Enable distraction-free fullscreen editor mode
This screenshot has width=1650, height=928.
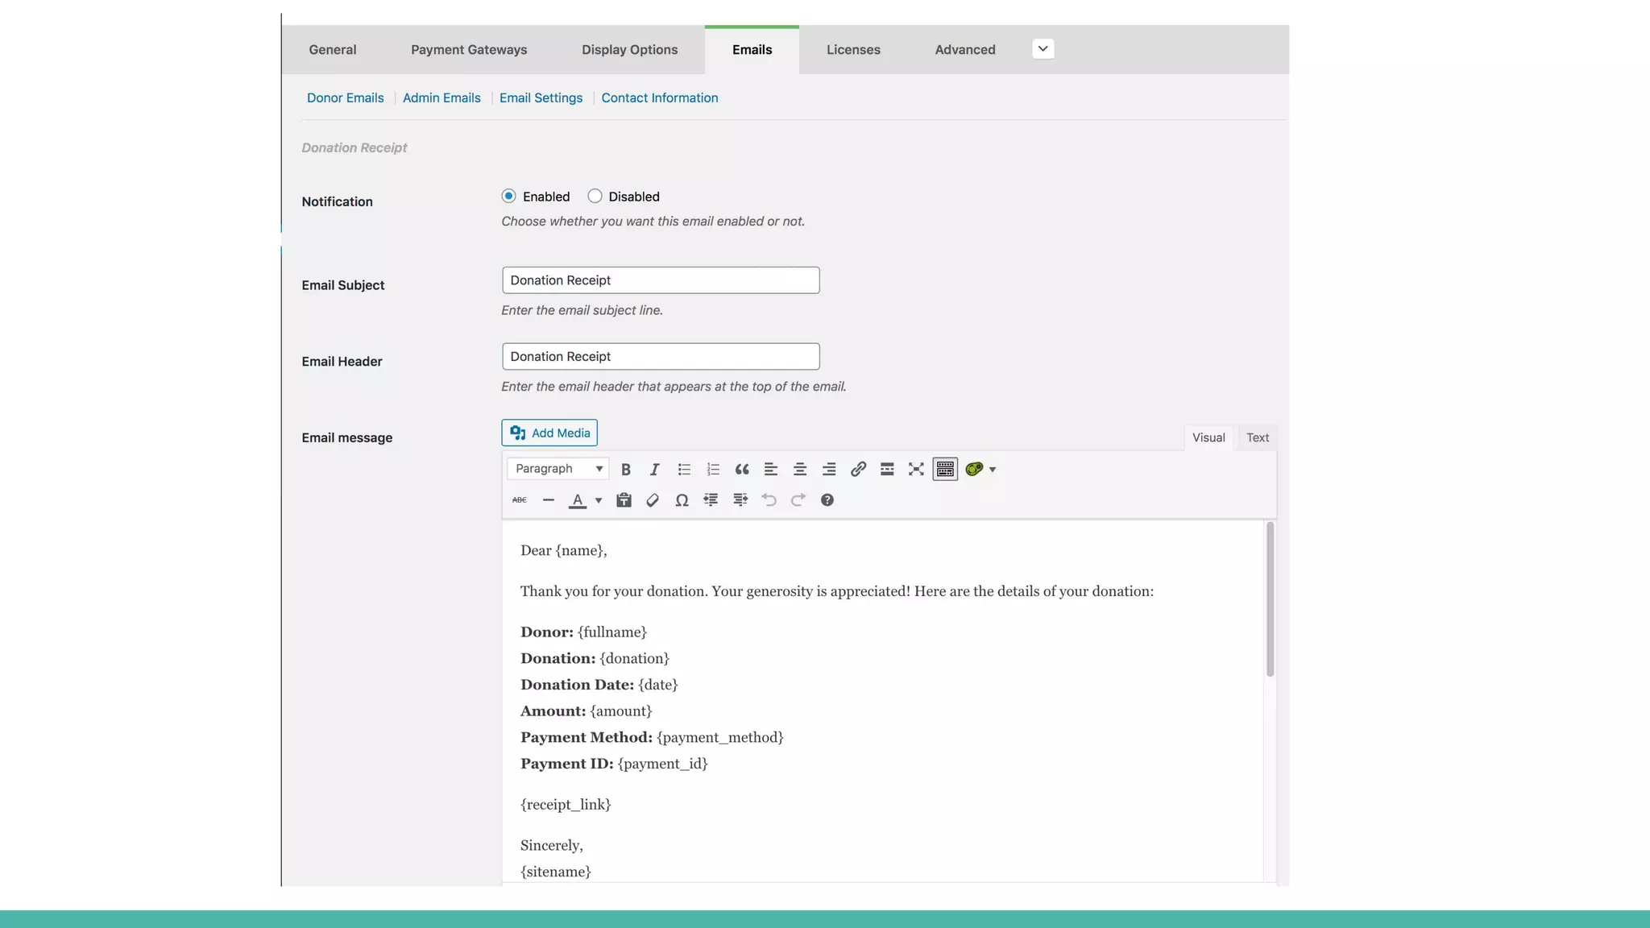coord(916,469)
